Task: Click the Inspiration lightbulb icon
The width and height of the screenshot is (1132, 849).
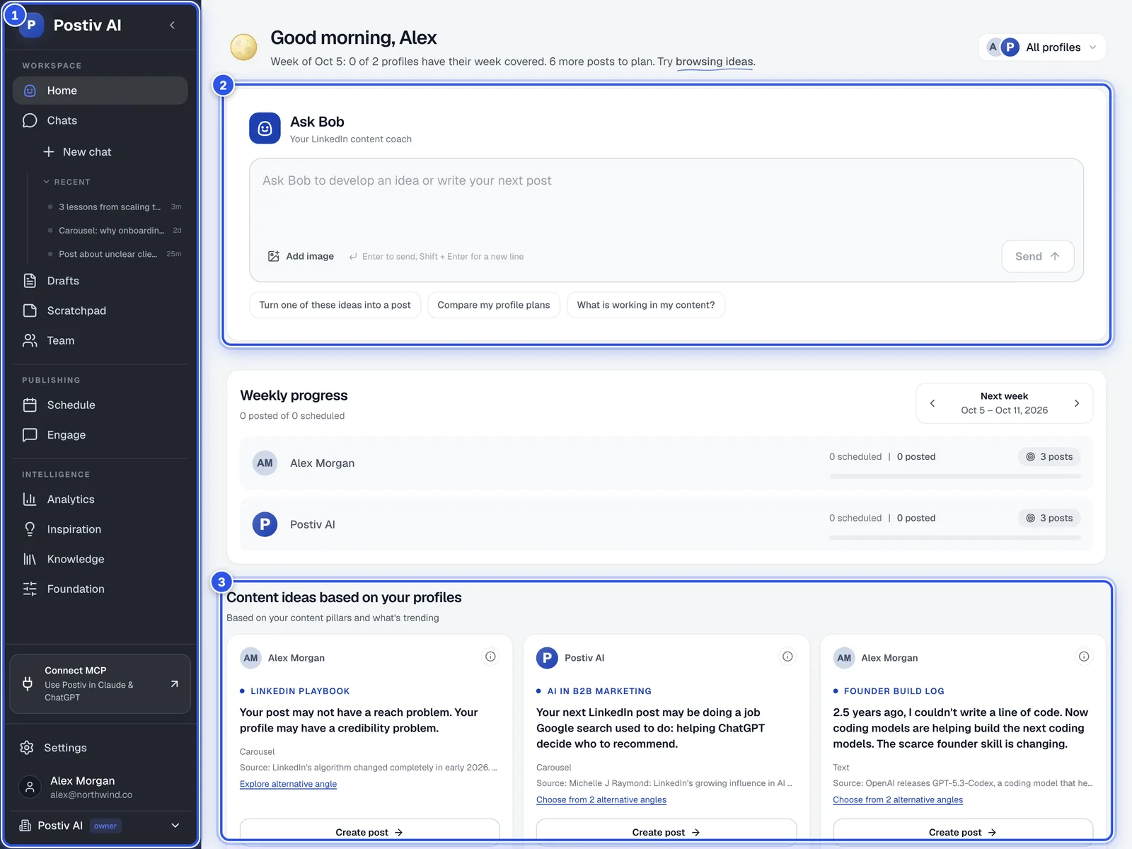Action: click(x=30, y=529)
